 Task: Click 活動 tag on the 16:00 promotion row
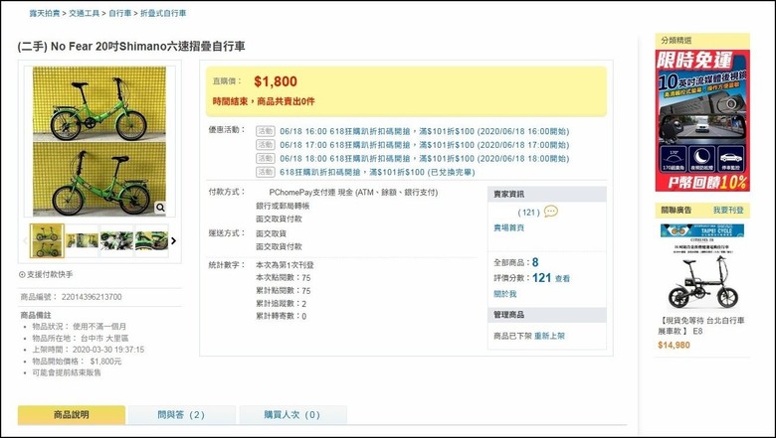pos(266,131)
